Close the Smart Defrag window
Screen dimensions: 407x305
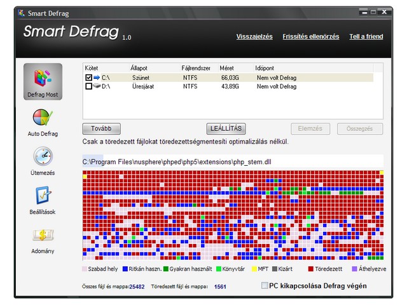point(385,12)
